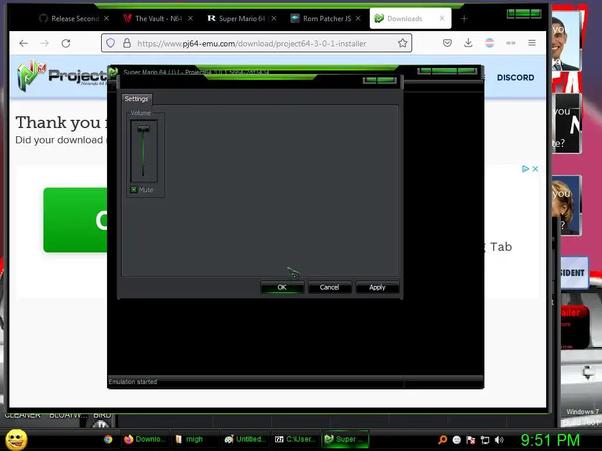Open the rnigh folder taskbar item
The width and height of the screenshot is (602, 451).
pyautogui.click(x=195, y=439)
